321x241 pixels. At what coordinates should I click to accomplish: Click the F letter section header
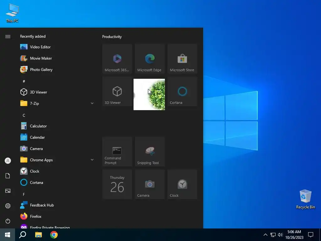click(24, 194)
